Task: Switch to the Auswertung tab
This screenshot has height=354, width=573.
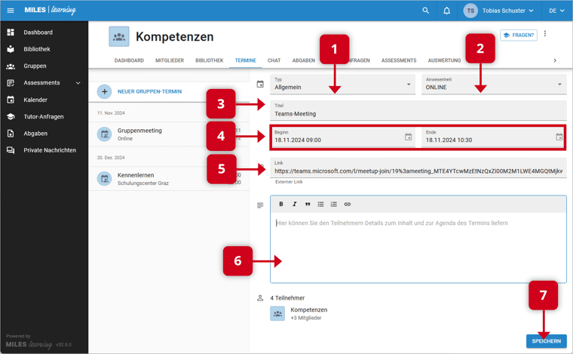Action: tap(444, 60)
